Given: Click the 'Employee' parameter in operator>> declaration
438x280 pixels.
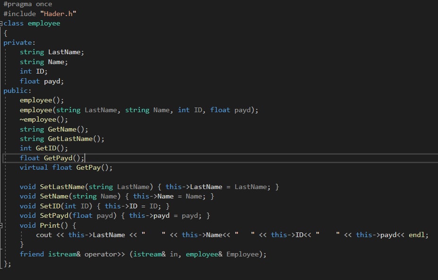Looking at the screenshot, I should pyautogui.click(x=242, y=255).
